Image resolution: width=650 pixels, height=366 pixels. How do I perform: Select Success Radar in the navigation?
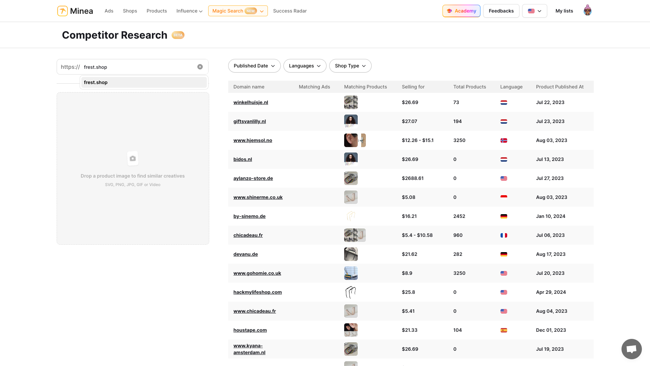coord(290,11)
